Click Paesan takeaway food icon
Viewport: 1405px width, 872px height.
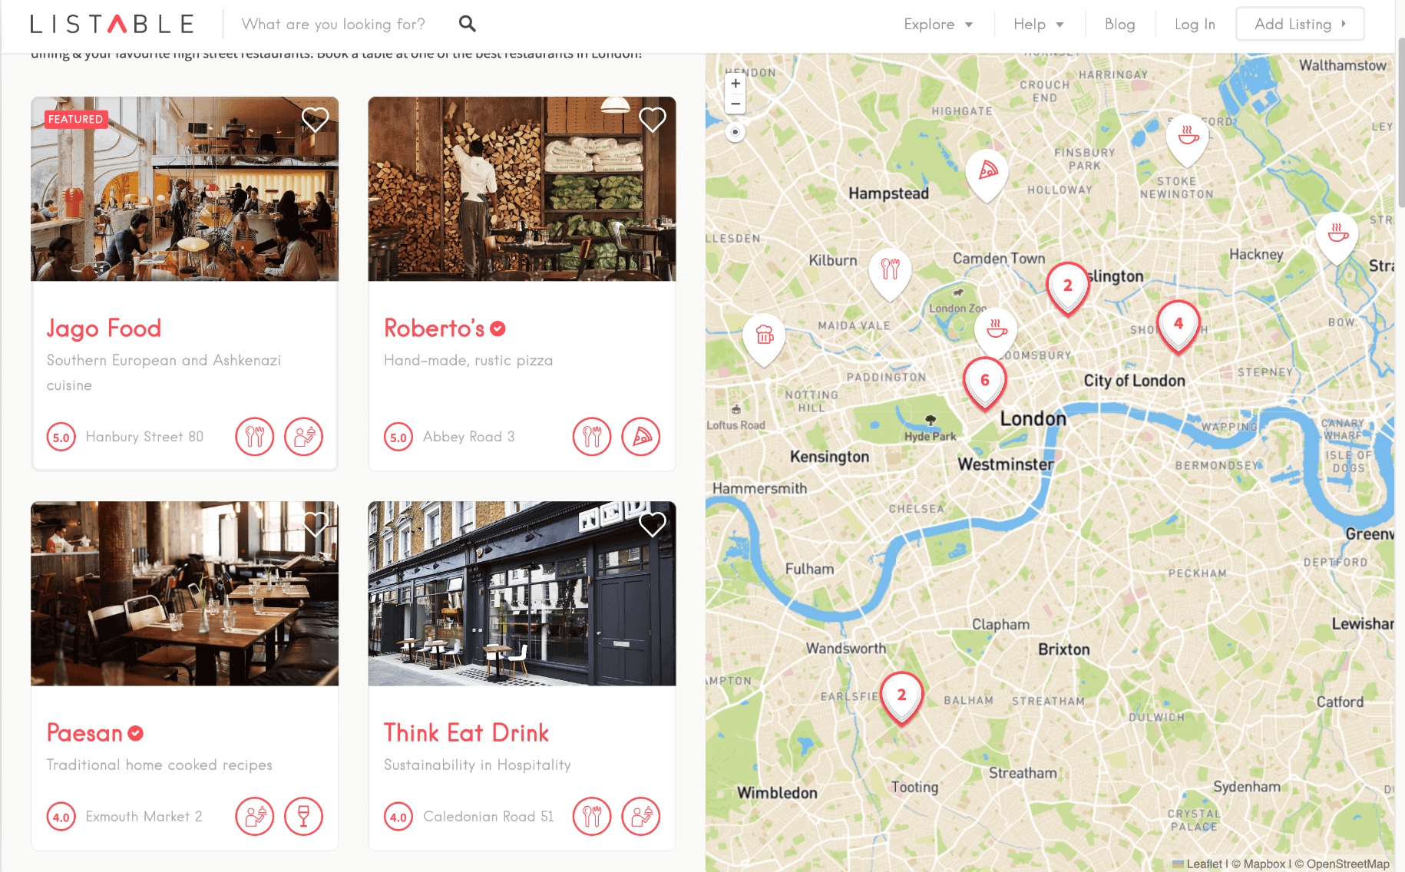(x=255, y=817)
